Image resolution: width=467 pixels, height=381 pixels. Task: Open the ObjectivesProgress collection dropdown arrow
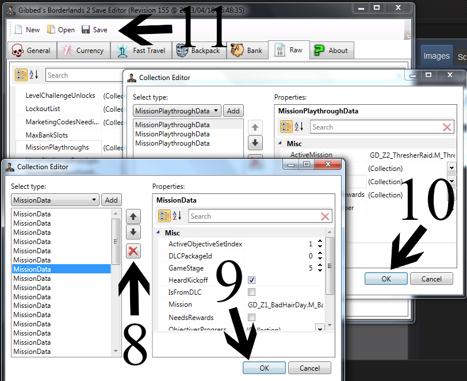pyautogui.click(x=320, y=328)
